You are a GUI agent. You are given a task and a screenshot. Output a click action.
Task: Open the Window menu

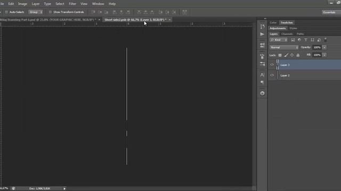[x=98, y=4]
